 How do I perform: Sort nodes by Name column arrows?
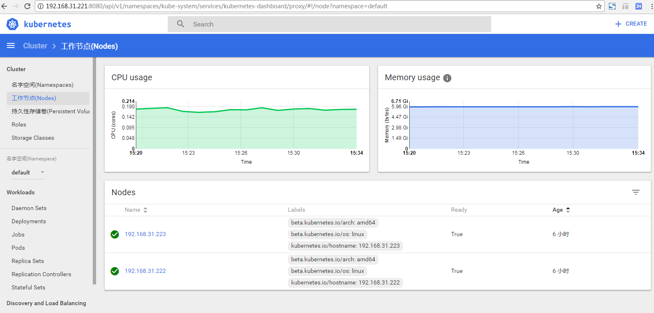coord(145,210)
